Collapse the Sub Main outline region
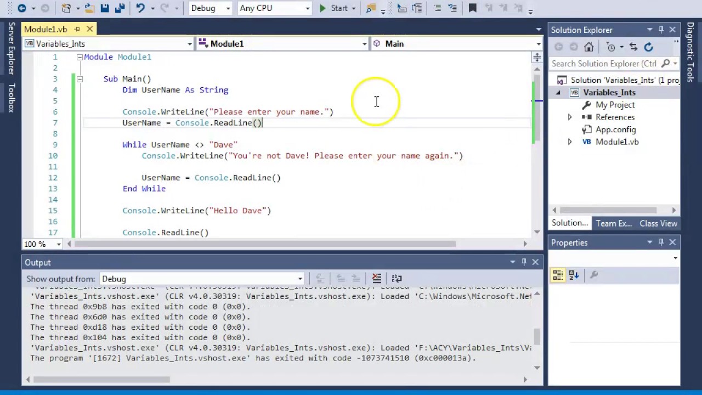The height and width of the screenshot is (395, 702). pyautogui.click(x=80, y=79)
